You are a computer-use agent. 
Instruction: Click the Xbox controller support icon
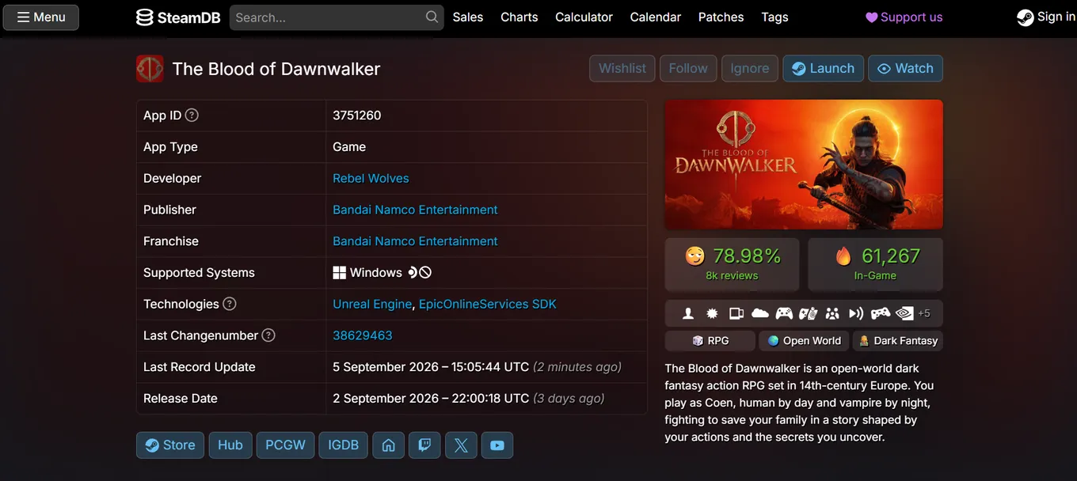(784, 313)
